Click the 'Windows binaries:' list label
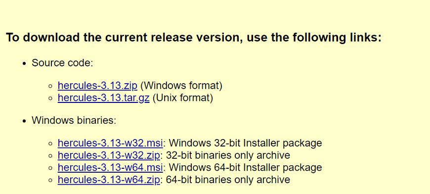Image resolution: width=430 pixels, height=194 pixels. coord(74,120)
